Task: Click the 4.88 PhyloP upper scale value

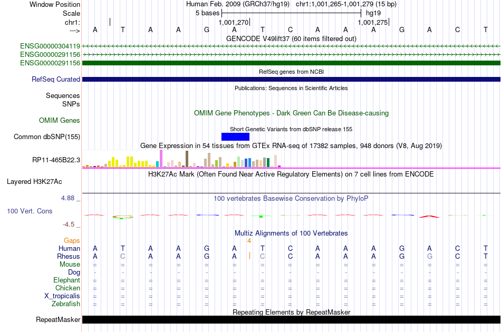Action: pos(68,198)
